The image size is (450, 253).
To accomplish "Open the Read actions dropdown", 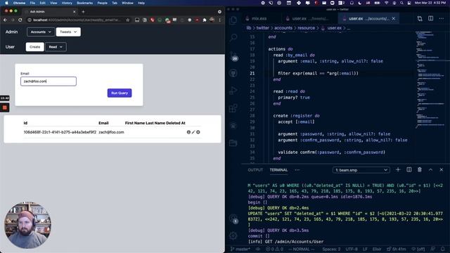I will [x=56, y=47].
